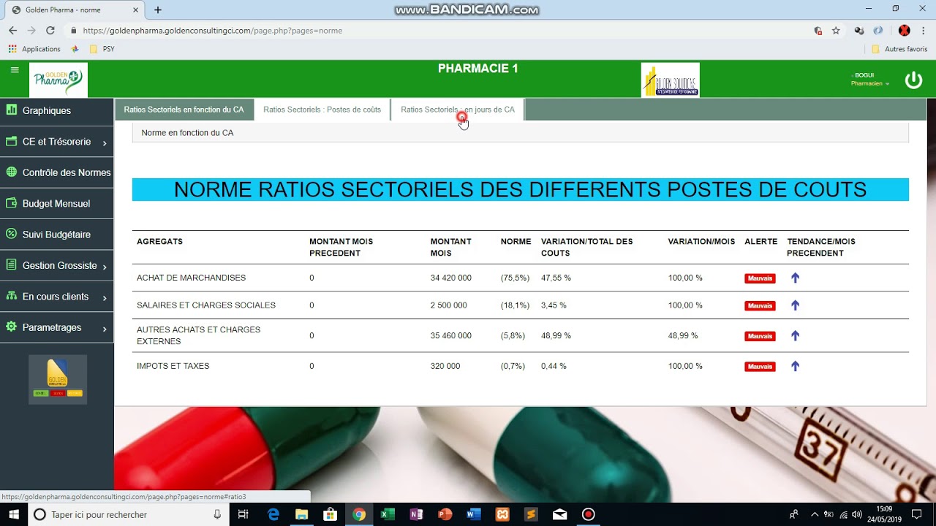936x526 pixels.
Task: Open En cours clients menu
Action: pos(57,297)
